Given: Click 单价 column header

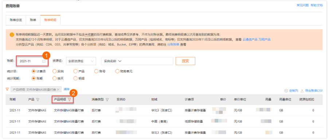Looking at the screenshot, I should (223, 100).
